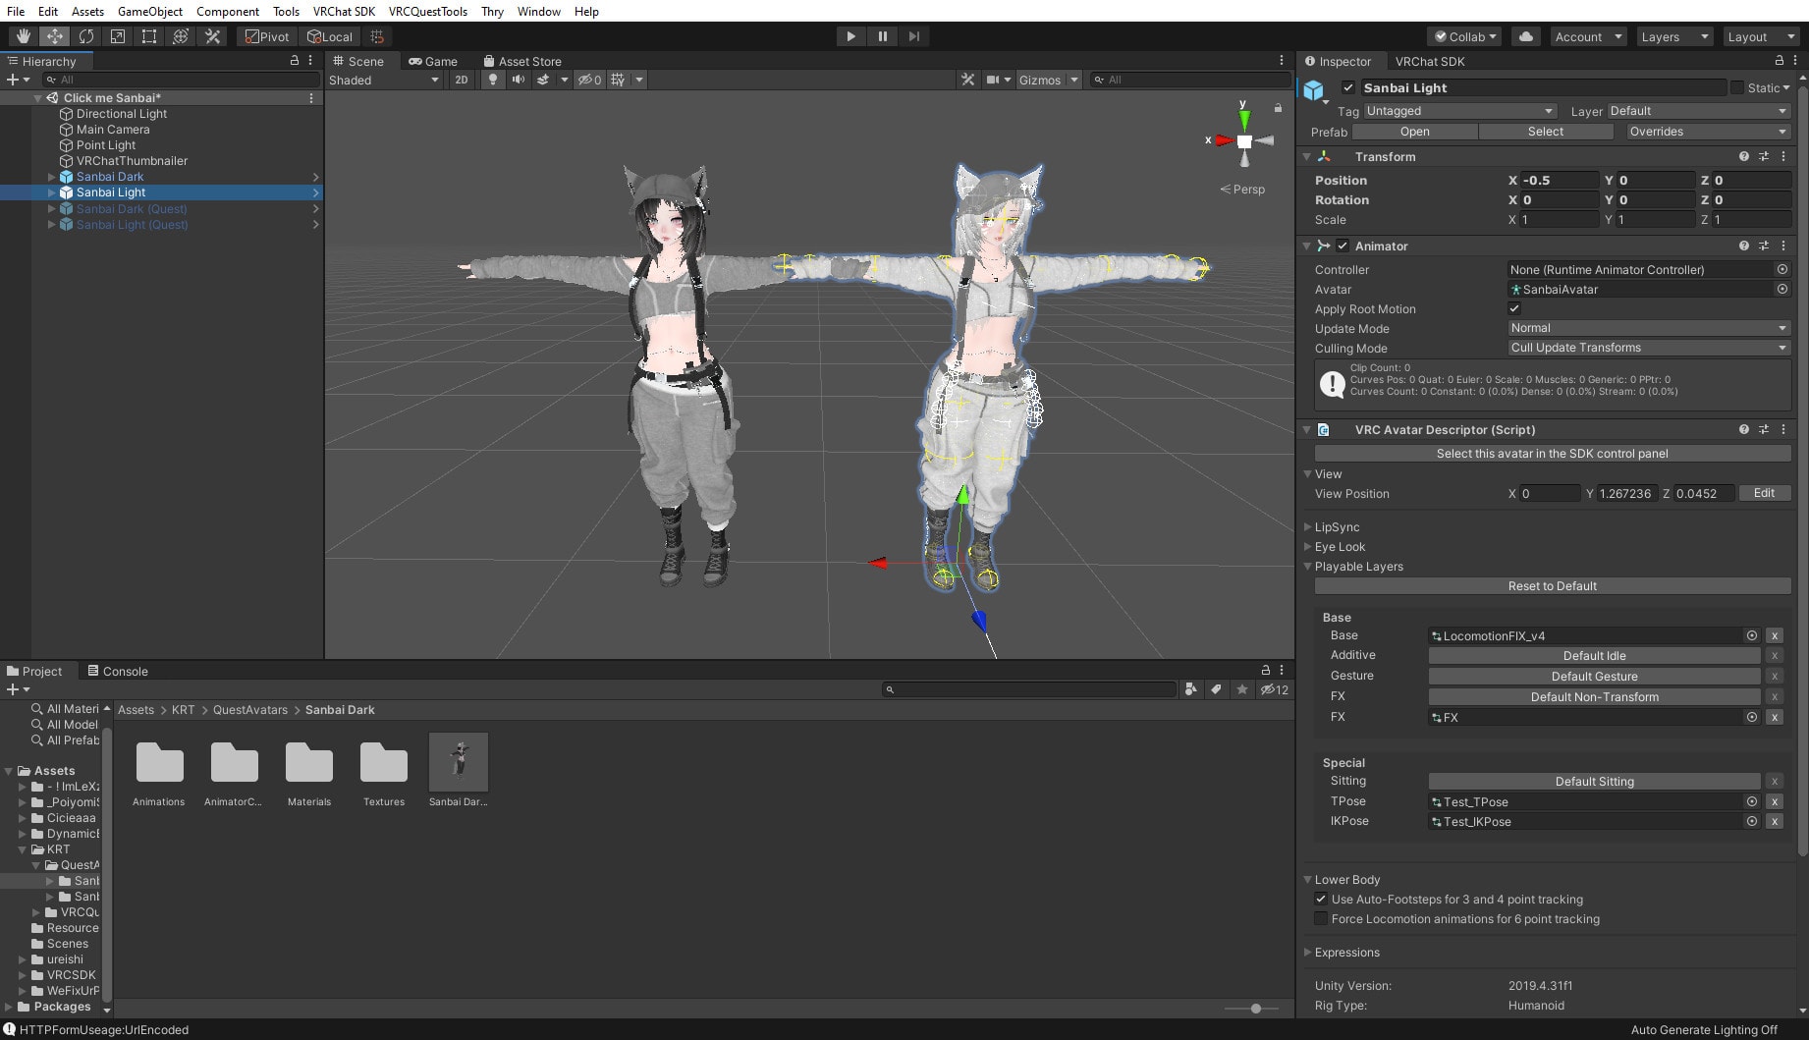
Task: Open the Layout dropdown
Action: 1760,36
